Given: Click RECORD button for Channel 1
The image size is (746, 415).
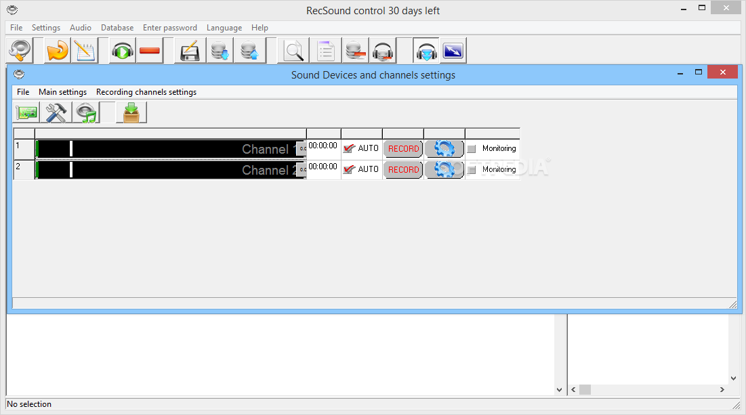Looking at the screenshot, I should (x=403, y=148).
